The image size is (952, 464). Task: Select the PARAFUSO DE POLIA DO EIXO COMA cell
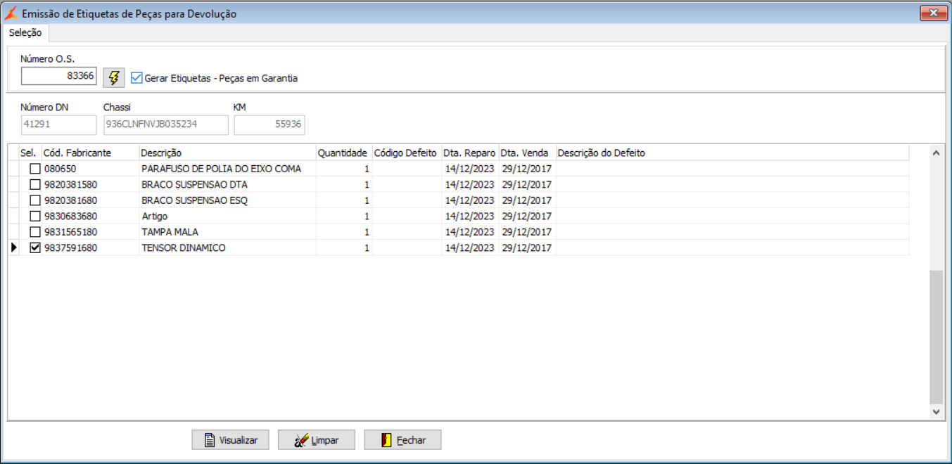pyautogui.click(x=227, y=169)
